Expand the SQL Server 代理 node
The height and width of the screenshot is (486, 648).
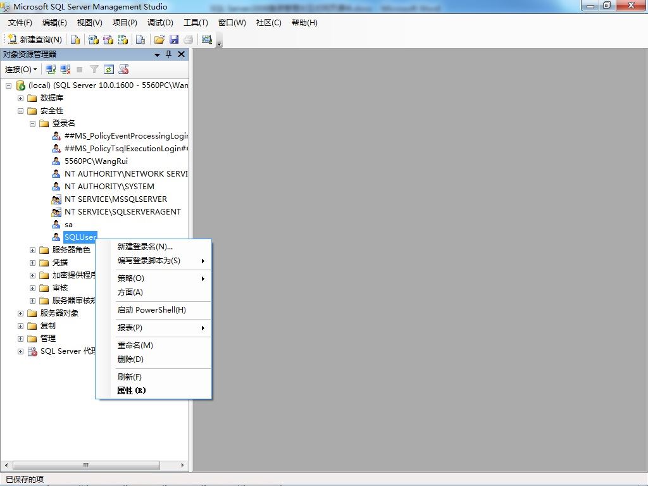pos(20,351)
